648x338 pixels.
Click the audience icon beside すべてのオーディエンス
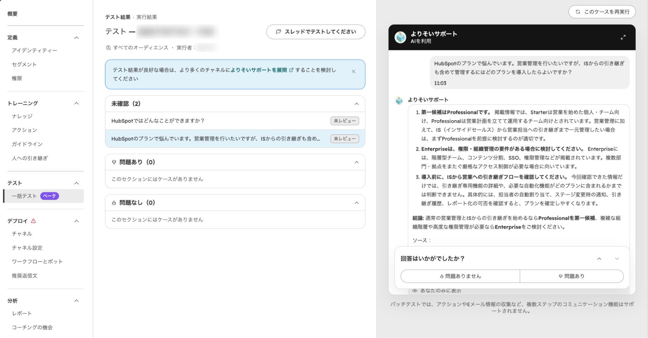pyautogui.click(x=108, y=48)
